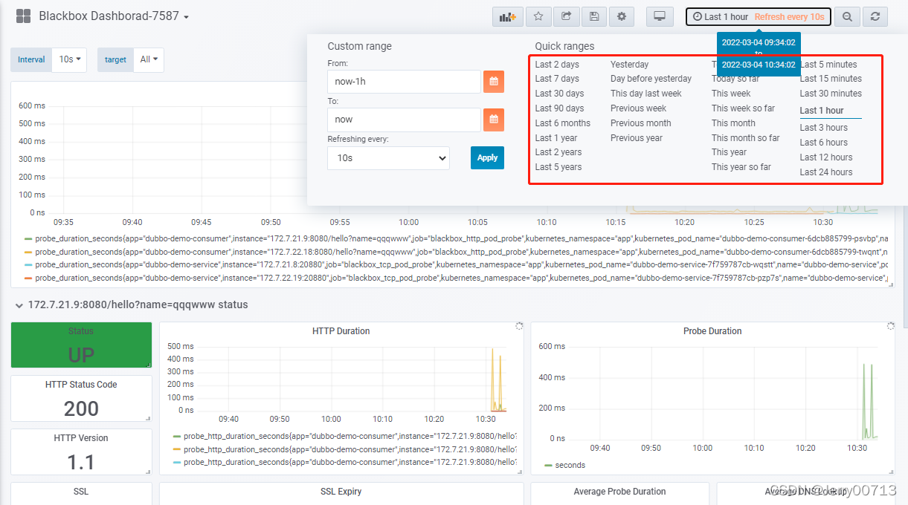The height and width of the screenshot is (505, 908).
Task: Set range to Last 15 minutes
Action: coord(831,79)
